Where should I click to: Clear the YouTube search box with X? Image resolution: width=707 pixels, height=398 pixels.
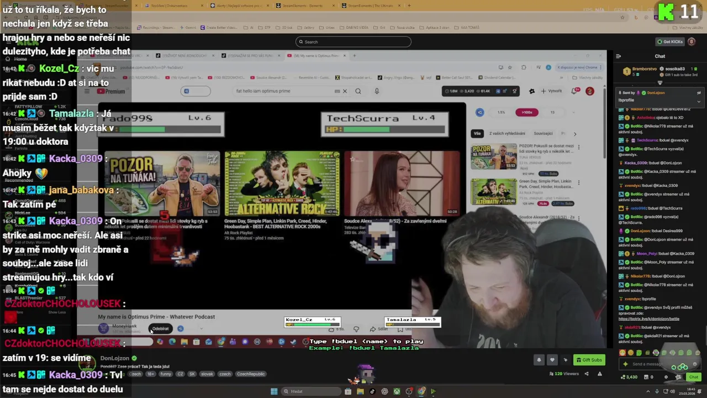[345, 91]
